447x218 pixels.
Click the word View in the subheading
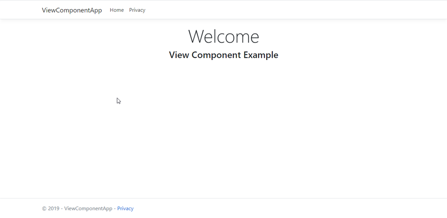[179, 55]
